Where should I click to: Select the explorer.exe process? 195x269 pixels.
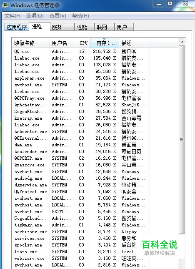tap(81, 78)
